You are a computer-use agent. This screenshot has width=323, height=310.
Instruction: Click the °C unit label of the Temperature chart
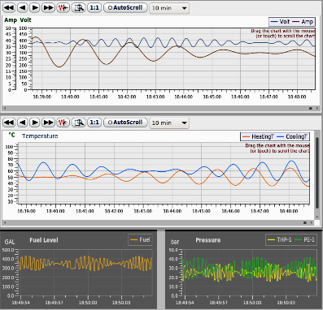click(x=11, y=135)
